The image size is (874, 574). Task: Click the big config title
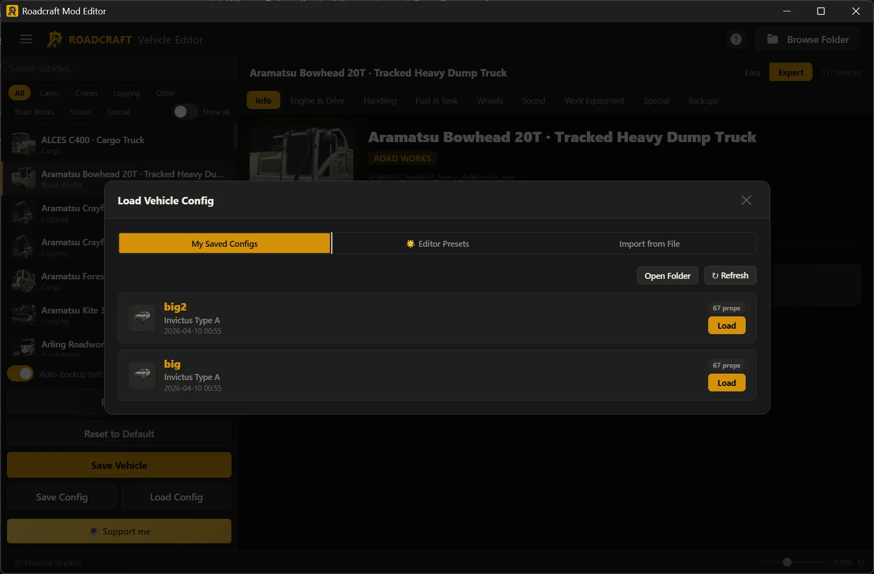[172, 364]
